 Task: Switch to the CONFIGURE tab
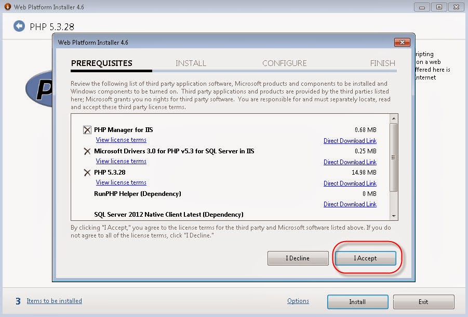284,63
